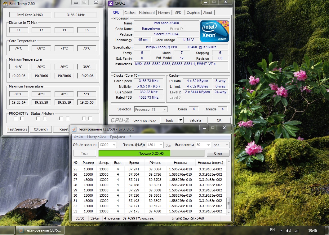Open the Выполнять 50 count dropdown
The image size is (329, 235).
(203, 145)
